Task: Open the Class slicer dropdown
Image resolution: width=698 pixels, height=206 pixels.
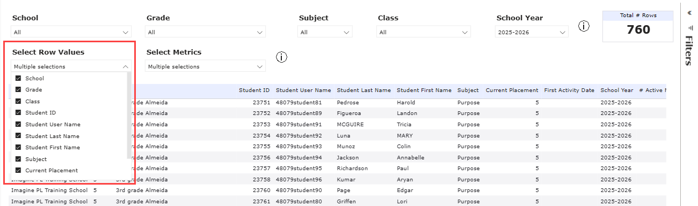Action: (424, 32)
